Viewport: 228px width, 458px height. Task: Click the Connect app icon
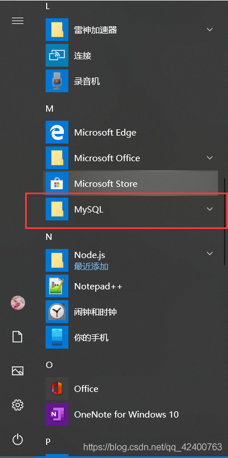[57, 55]
